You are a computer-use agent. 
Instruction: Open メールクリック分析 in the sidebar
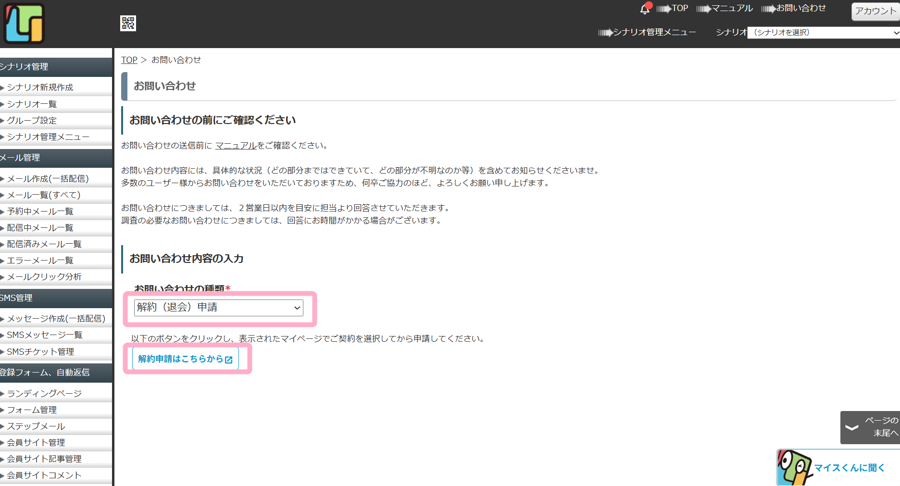tap(44, 277)
